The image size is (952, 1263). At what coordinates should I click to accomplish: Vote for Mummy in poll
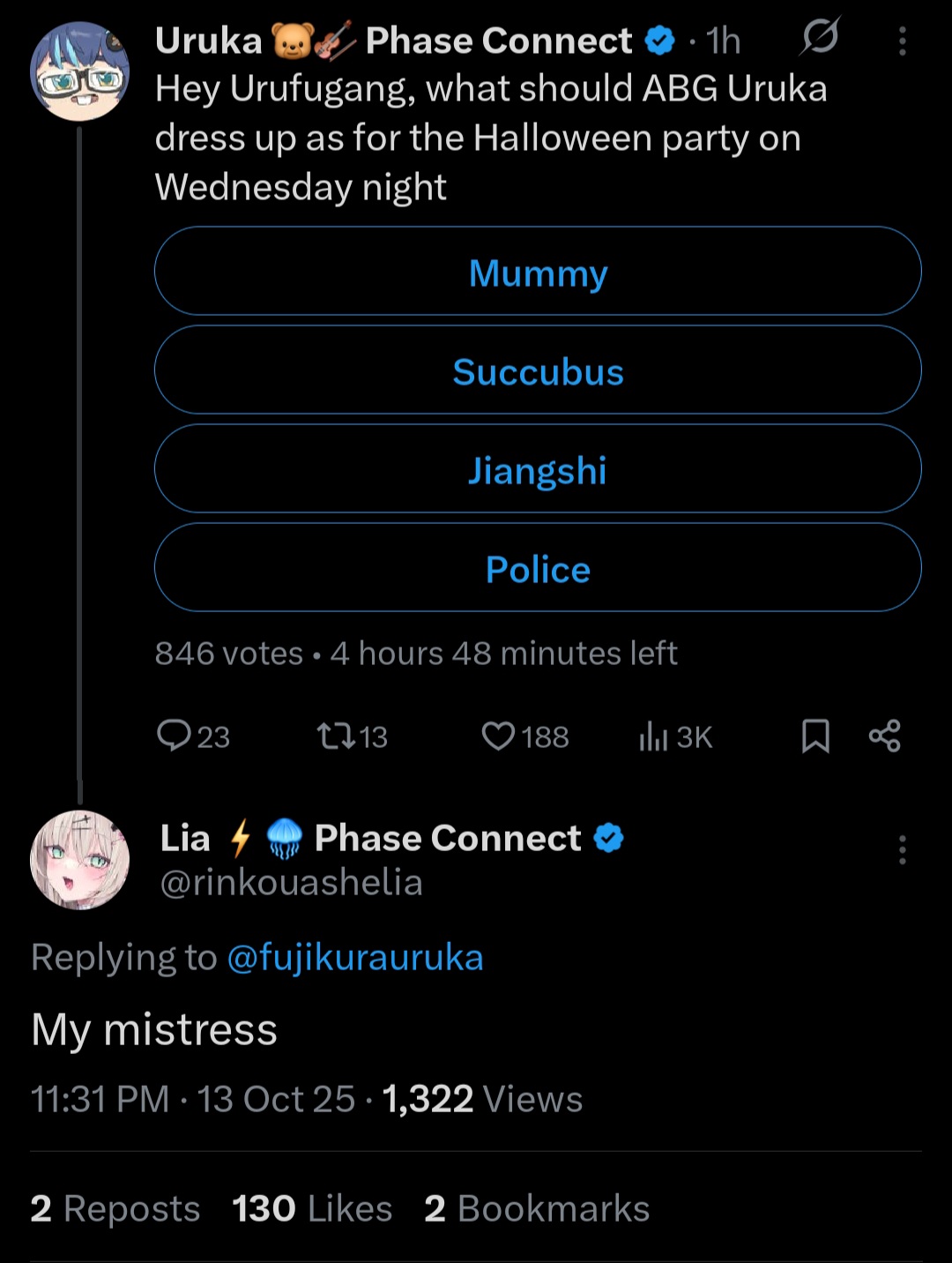(538, 272)
